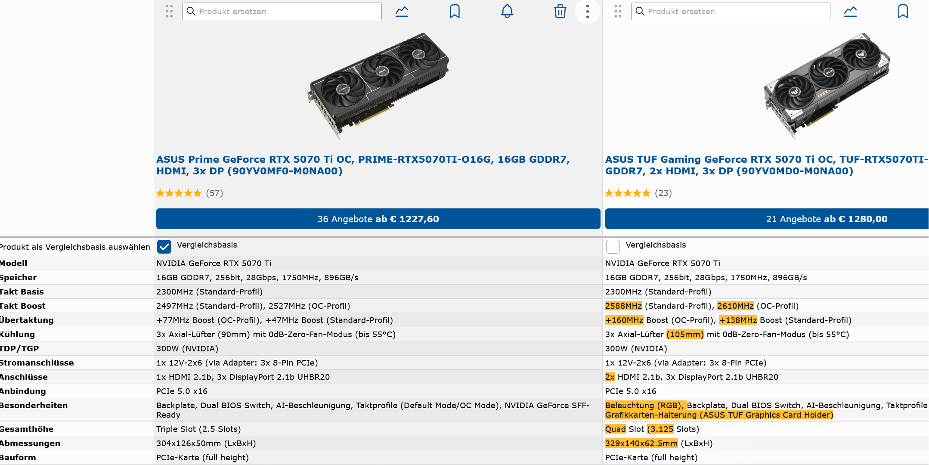Click highlighted '2588MHz' value
Image resolution: width=929 pixels, height=465 pixels.
[623, 306]
